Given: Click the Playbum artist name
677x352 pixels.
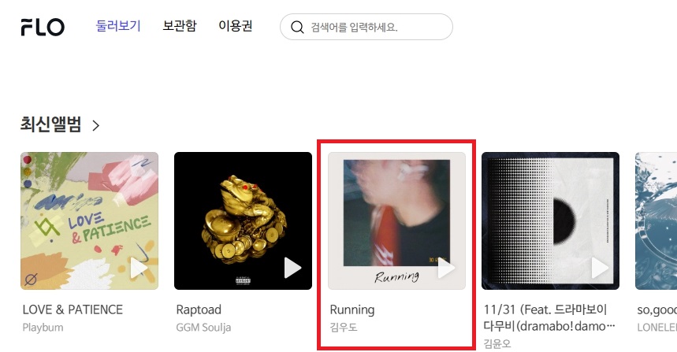Looking at the screenshot, I should click(x=43, y=328).
